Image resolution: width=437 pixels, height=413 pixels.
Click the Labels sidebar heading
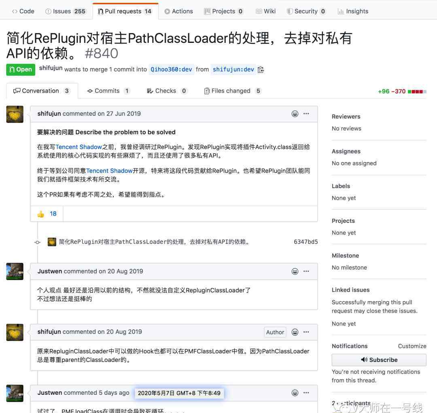pos(341,186)
